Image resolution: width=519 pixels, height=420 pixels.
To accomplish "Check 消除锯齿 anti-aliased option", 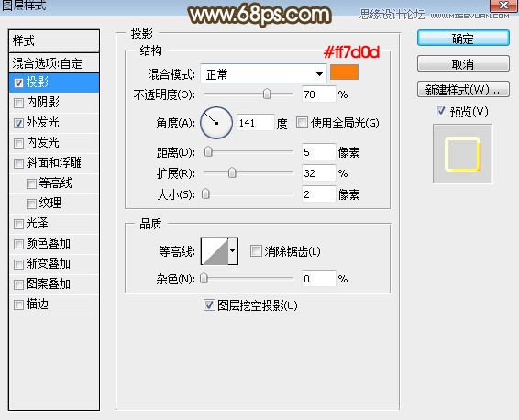I will 256,251.
